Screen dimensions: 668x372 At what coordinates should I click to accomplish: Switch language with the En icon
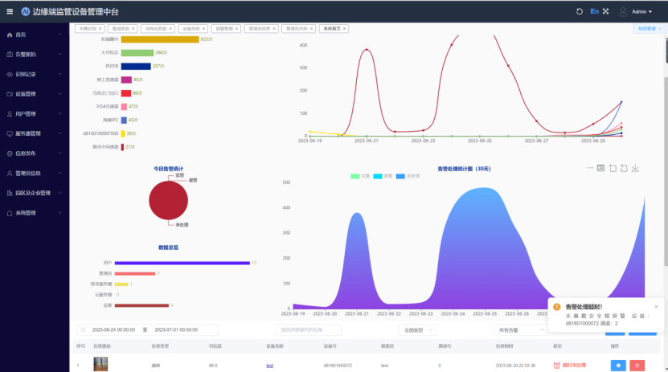coord(594,11)
